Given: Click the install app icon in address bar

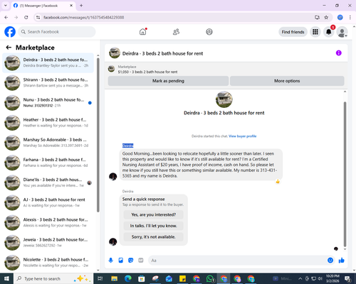Looking at the screenshot, I should 317,17.
